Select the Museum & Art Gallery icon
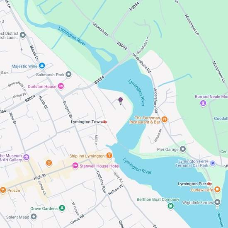Screen dimensions: 228x228 coord(26,158)
